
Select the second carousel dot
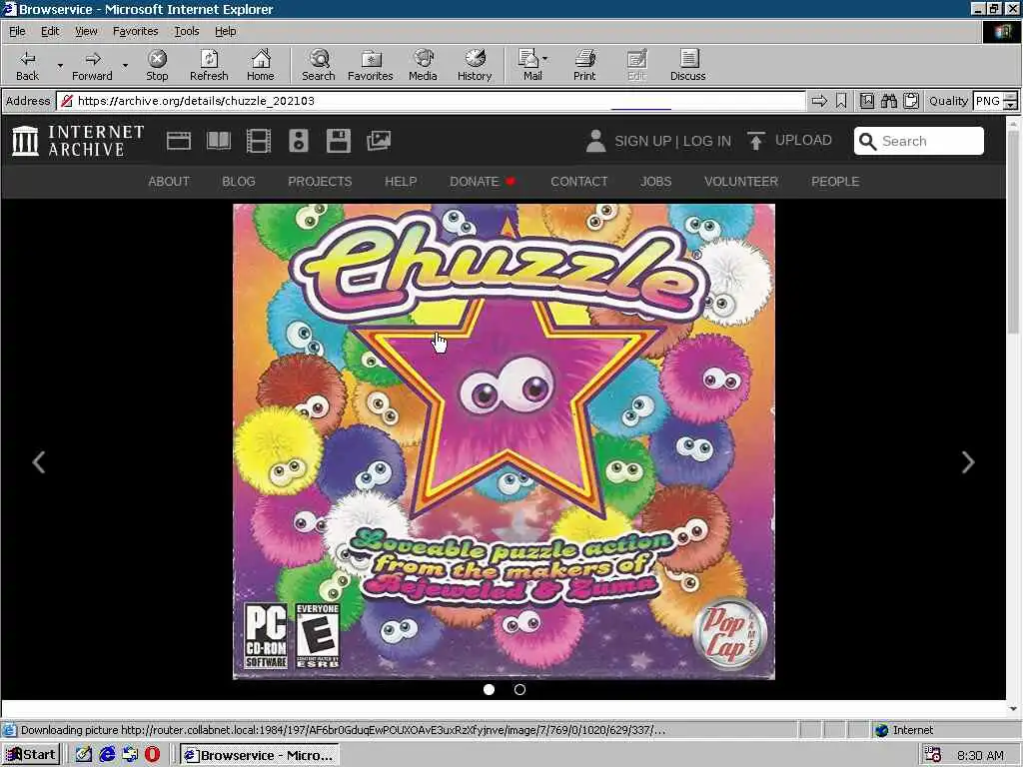coord(519,689)
